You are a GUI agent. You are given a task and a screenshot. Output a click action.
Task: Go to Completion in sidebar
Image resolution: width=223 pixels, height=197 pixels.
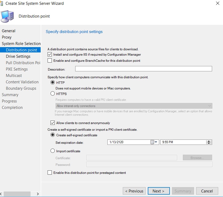pos(12,108)
